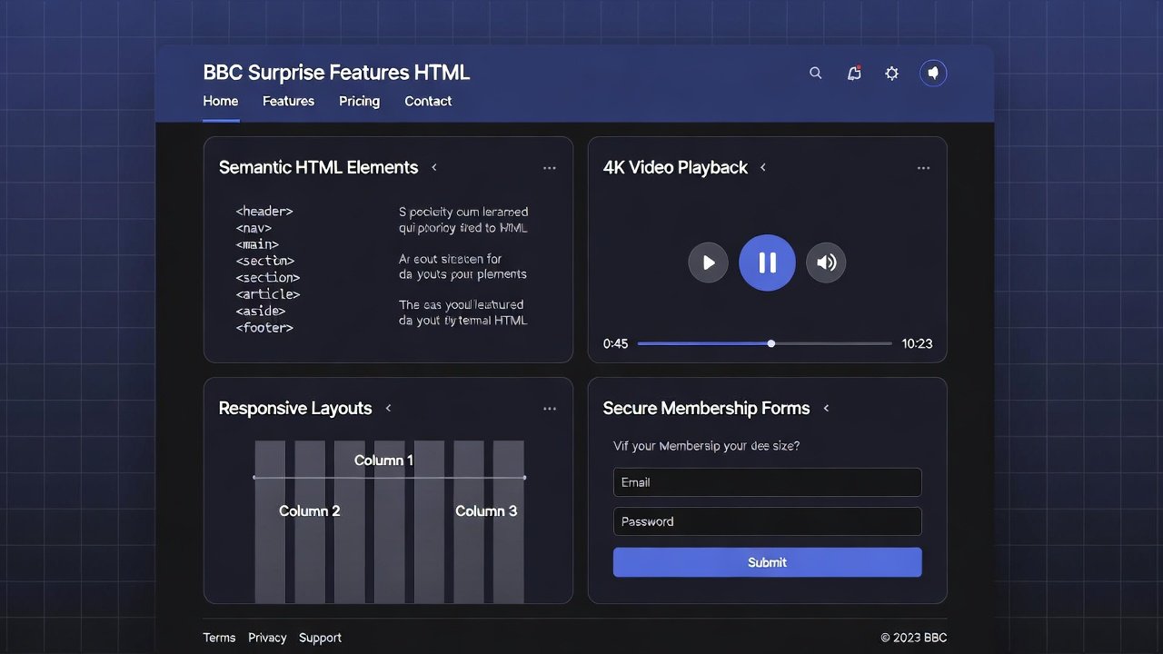Mute video using the speaker button
This screenshot has width=1163, height=654.
(826, 263)
